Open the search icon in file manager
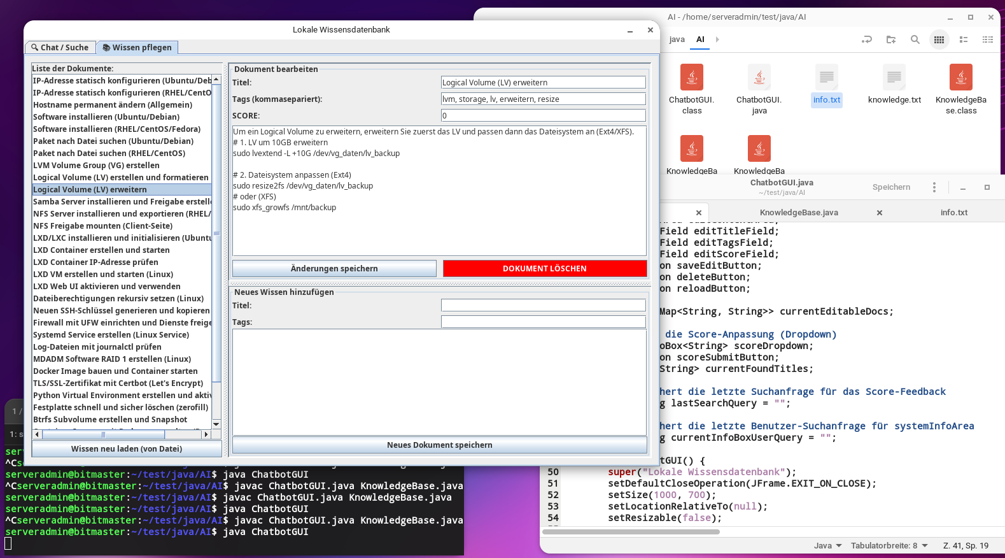The height and width of the screenshot is (558, 1005). click(915, 39)
